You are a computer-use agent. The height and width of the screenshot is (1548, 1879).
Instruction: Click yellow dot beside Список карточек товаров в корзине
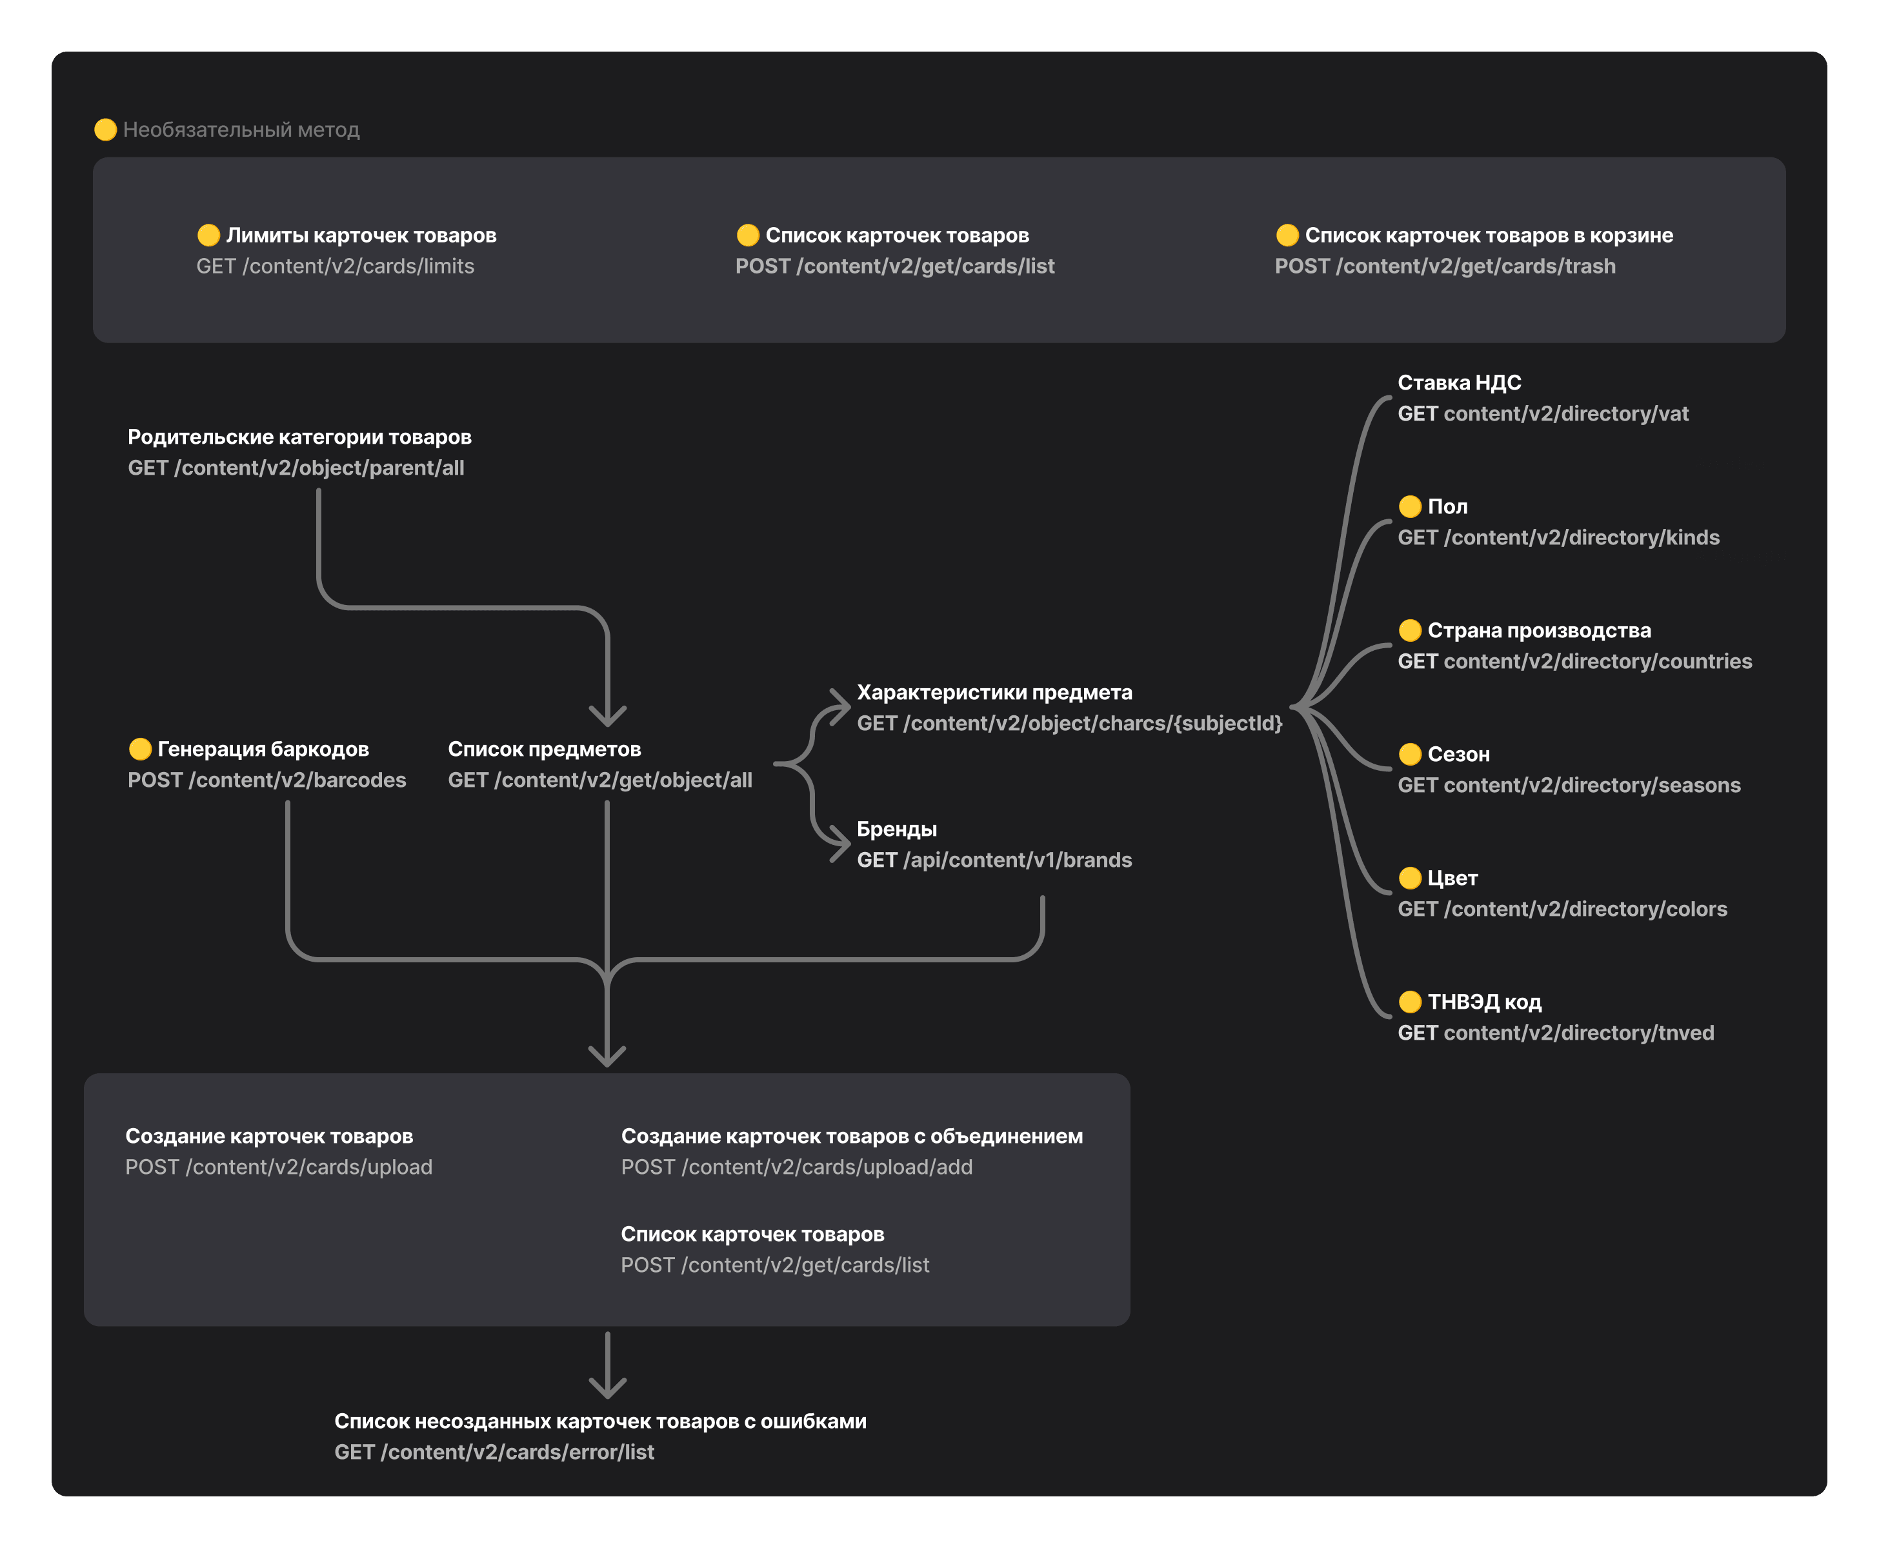tap(1287, 235)
